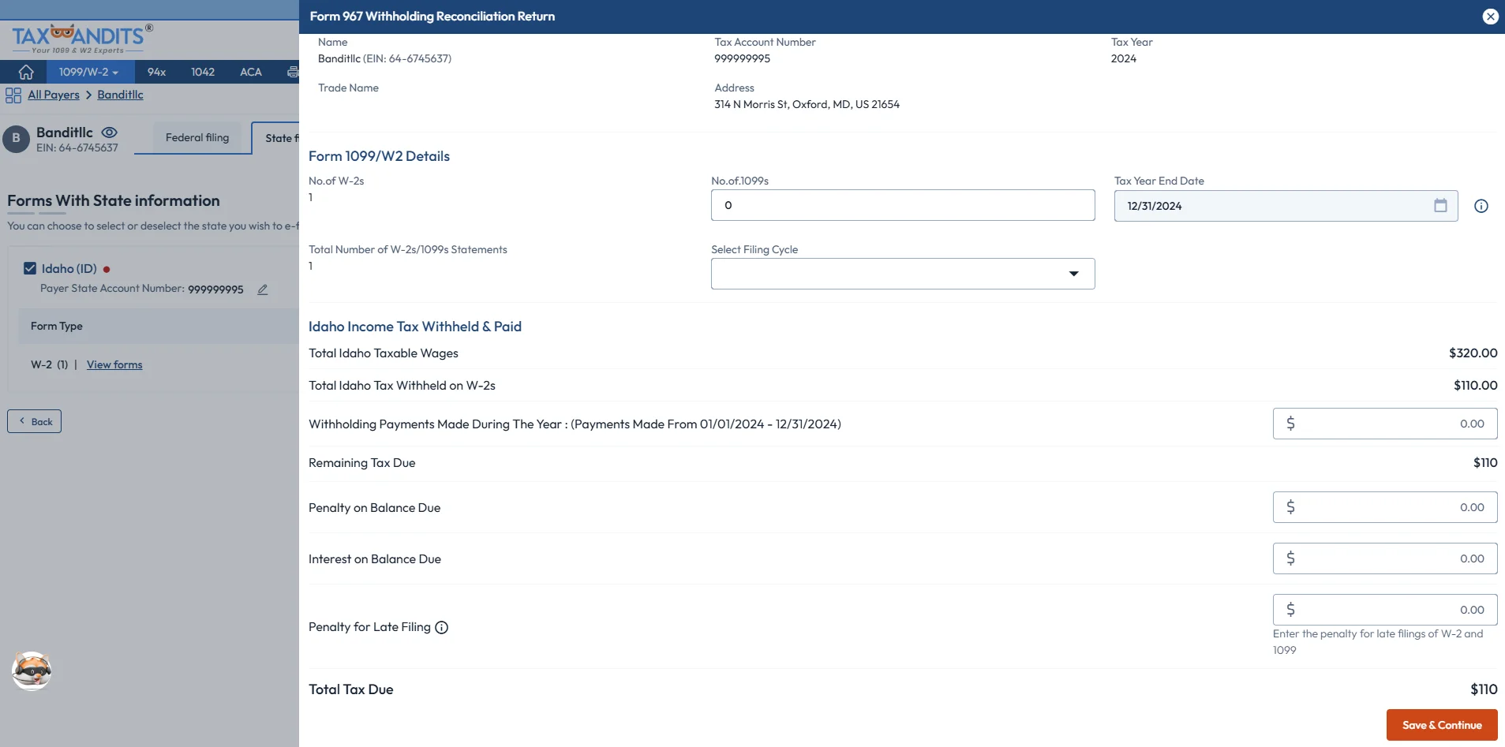Open the ACA menu

251,72
